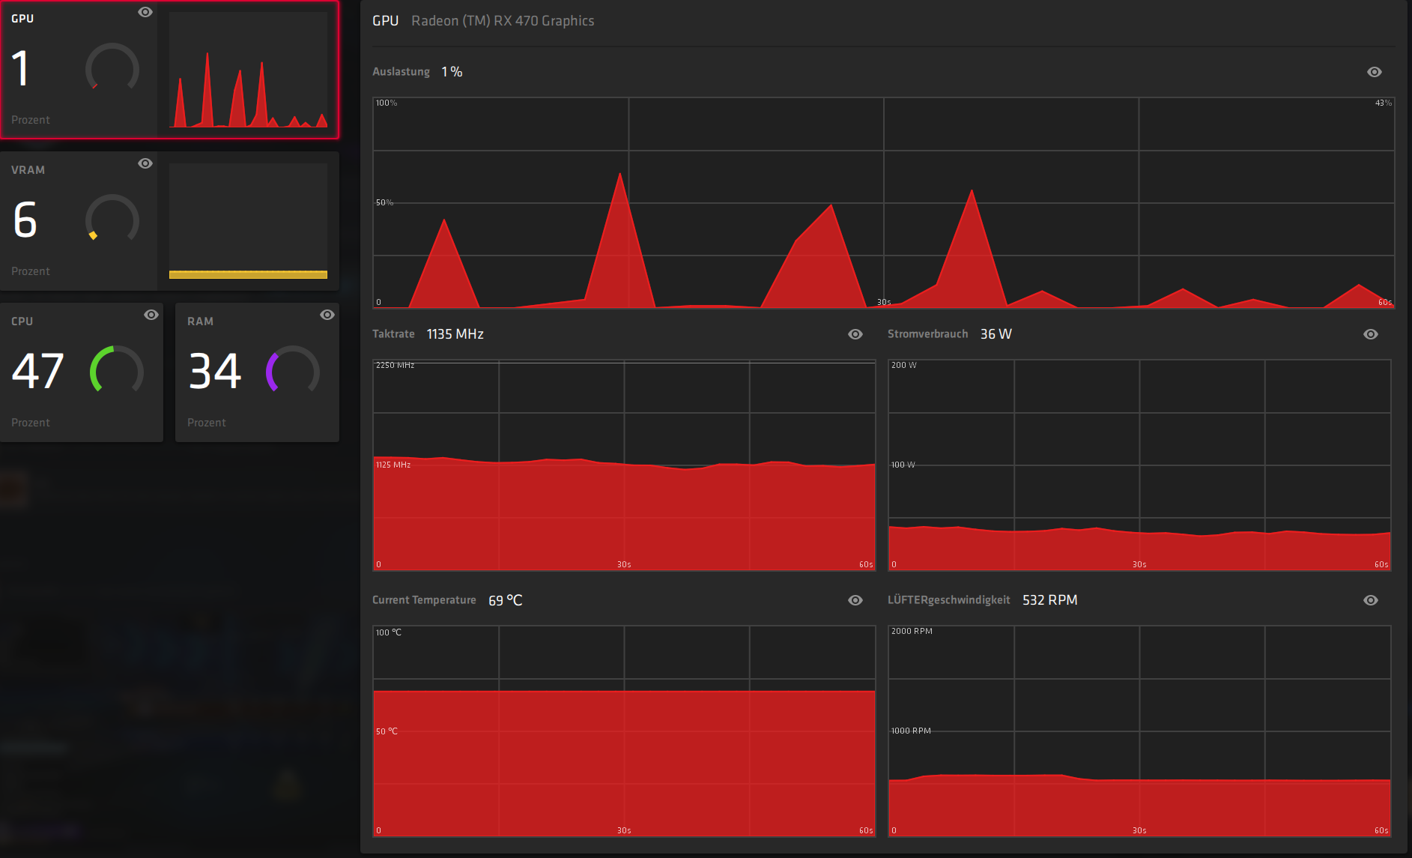The width and height of the screenshot is (1412, 858).
Task: Click 'Radeon (TM) RX 470 Graphics' device name
Action: click(503, 21)
